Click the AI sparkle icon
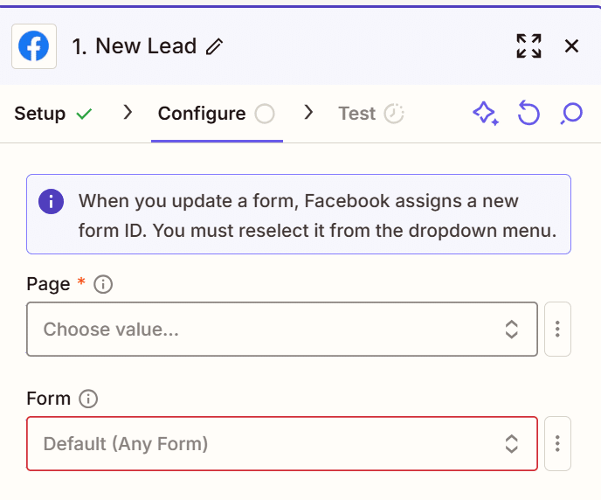Screen dimensions: 601x500 point(485,114)
